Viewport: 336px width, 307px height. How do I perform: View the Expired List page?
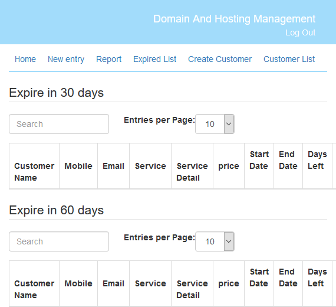[154, 59]
